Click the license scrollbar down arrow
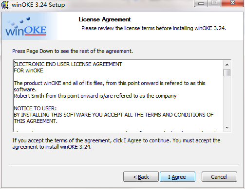The width and height of the screenshot is (245, 189). (227, 128)
